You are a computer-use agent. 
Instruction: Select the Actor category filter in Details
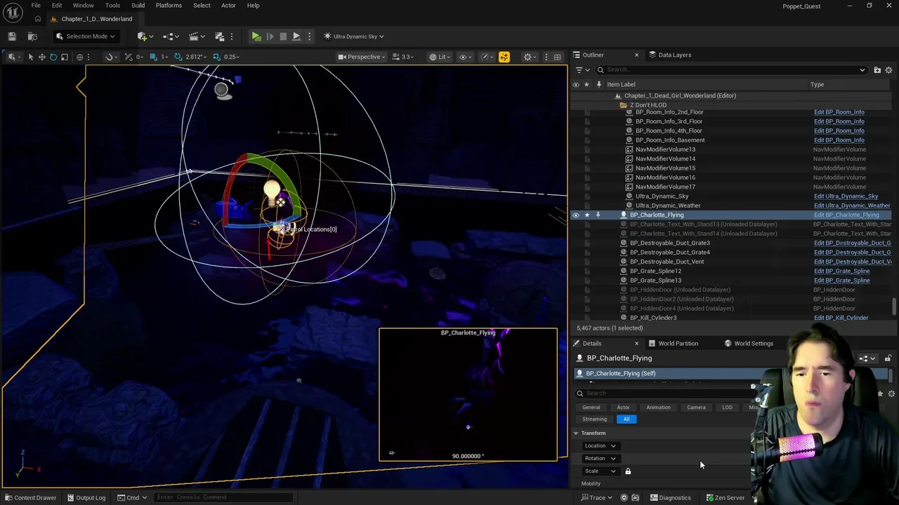click(x=623, y=408)
